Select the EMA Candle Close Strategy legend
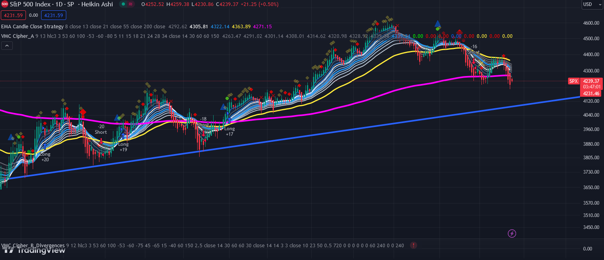Viewport: 604px width, 260px height. click(32, 27)
